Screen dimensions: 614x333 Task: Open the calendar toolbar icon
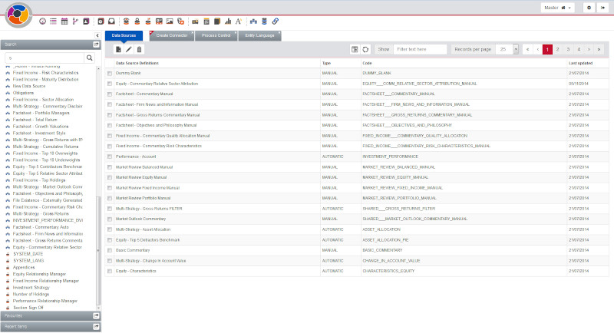click(64, 21)
